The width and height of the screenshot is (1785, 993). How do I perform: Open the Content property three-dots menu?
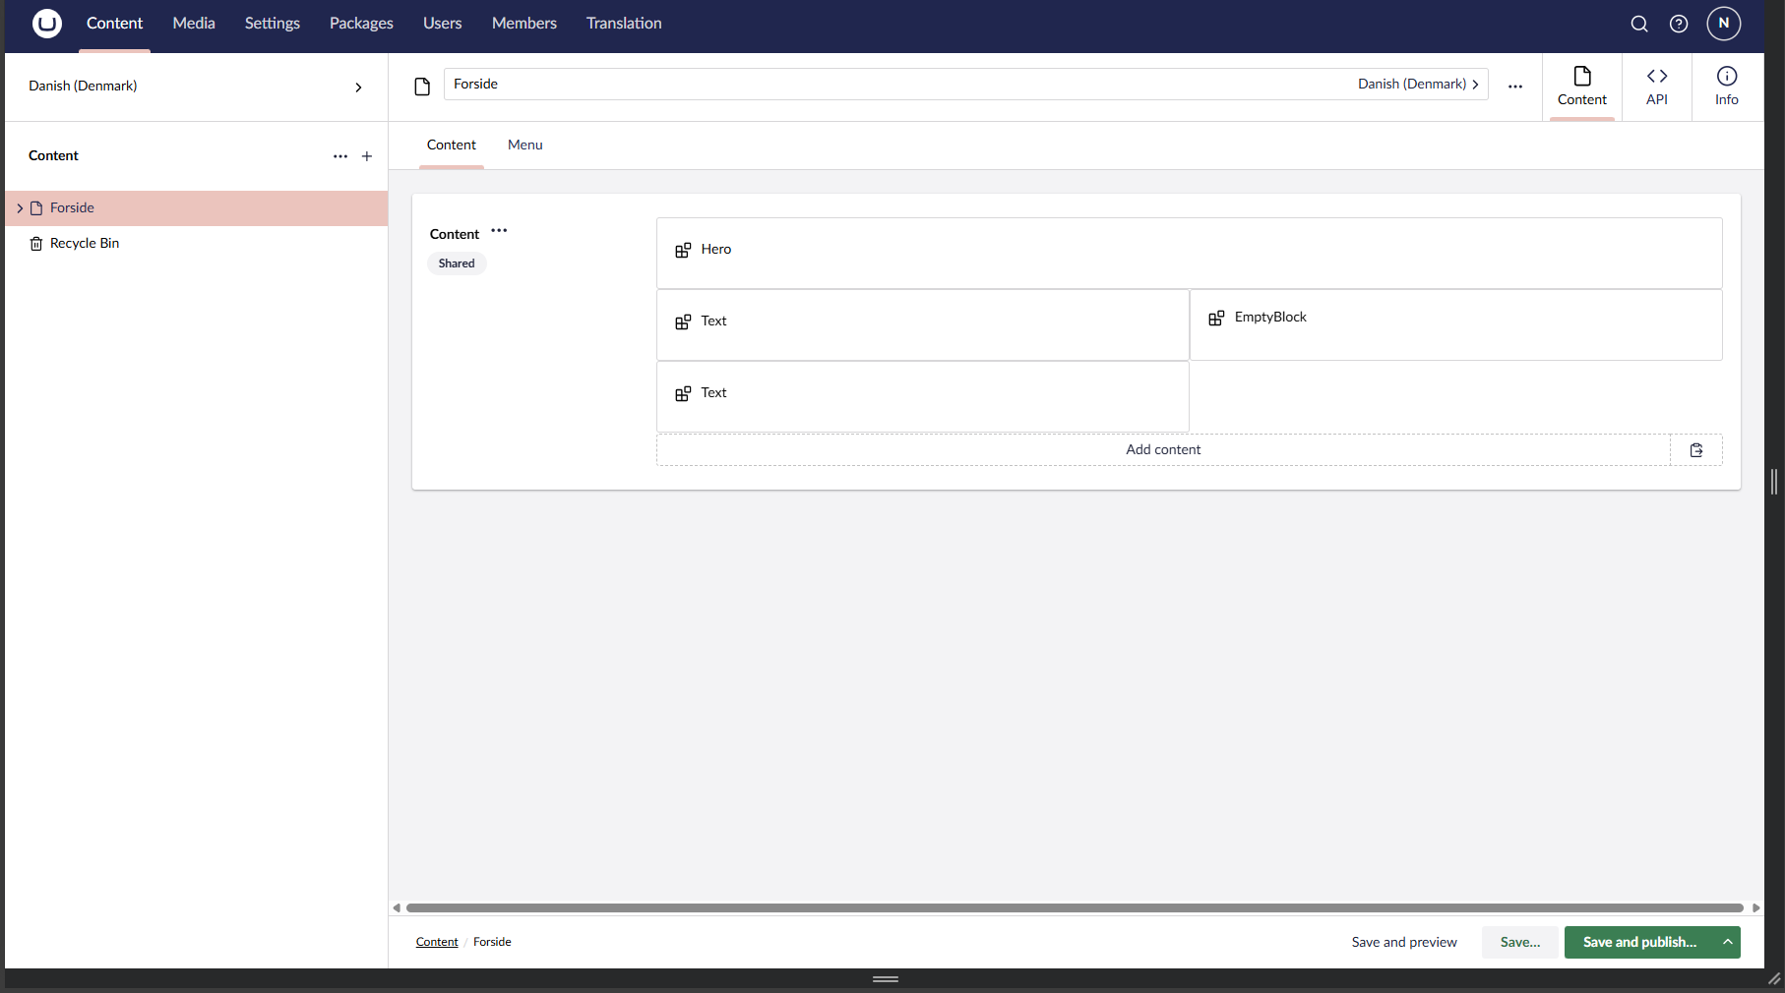pyautogui.click(x=499, y=231)
